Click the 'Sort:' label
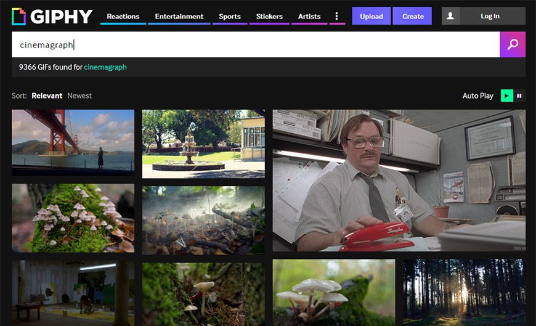536x326 pixels. click(19, 96)
